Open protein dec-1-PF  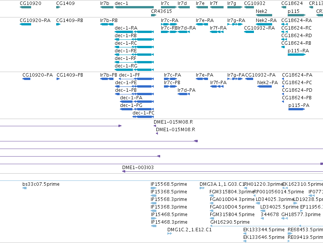136,79
